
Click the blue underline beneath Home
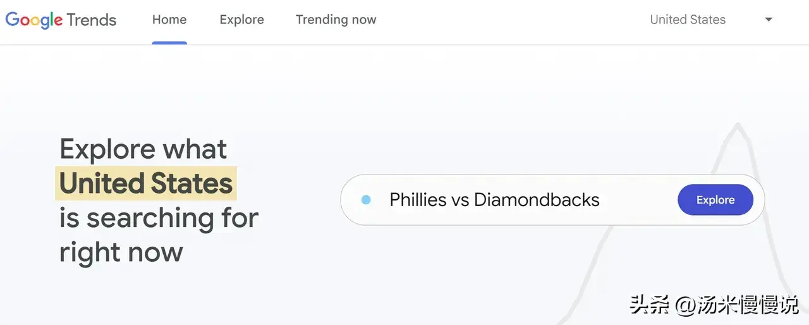[169, 43]
